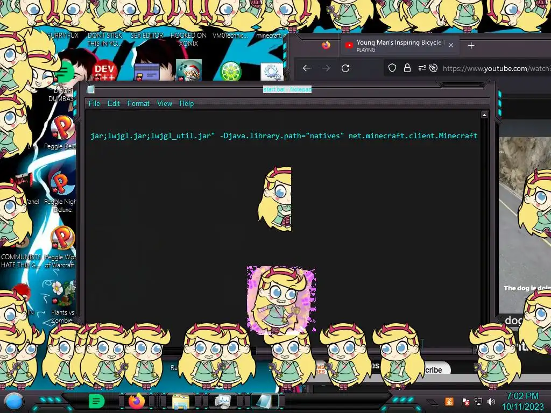Click the Minecraft launch command text line
The width and height of the screenshot is (551, 413).
pos(284,136)
